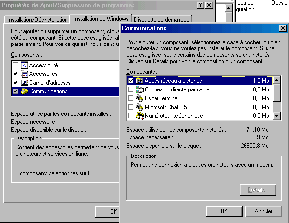
Task: Close the Propriétés de Ajout/Suppression window
Action: pyautogui.click(x=209, y=5)
